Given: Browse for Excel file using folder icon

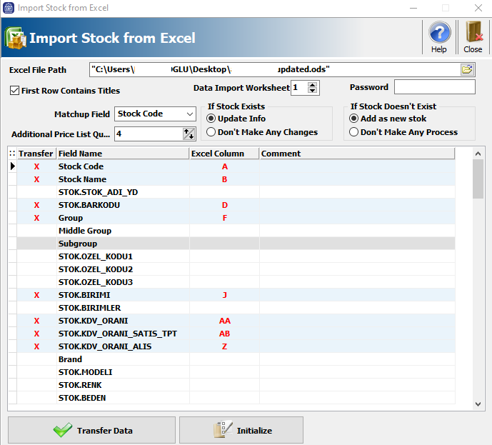Looking at the screenshot, I should [x=467, y=69].
